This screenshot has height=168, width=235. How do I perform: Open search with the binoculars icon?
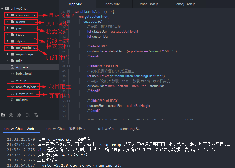pyautogui.click(x=11, y=115)
